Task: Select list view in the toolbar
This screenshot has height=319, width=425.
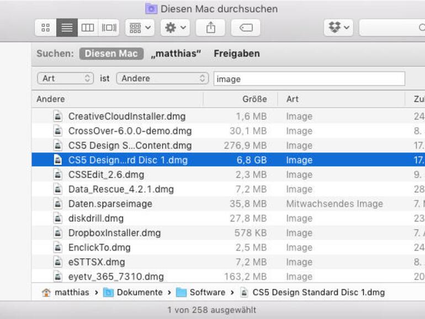Action: [x=67, y=28]
